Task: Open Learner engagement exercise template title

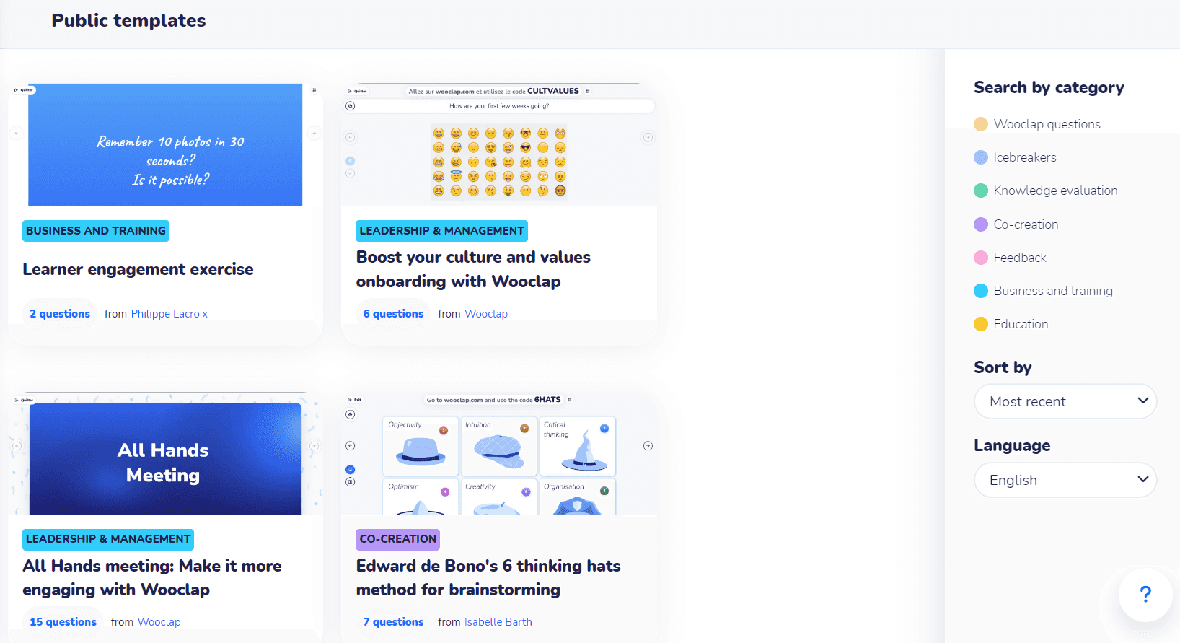Action: pos(138,269)
